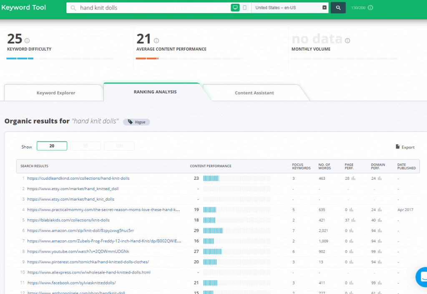Click domain perf chart icon for facebook row

[x=379, y=283]
